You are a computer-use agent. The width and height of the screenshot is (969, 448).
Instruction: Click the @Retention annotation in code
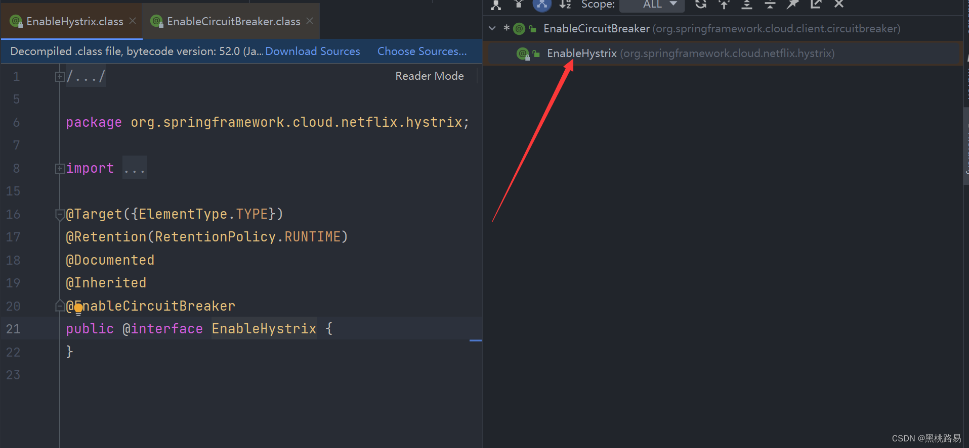[106, 237]
